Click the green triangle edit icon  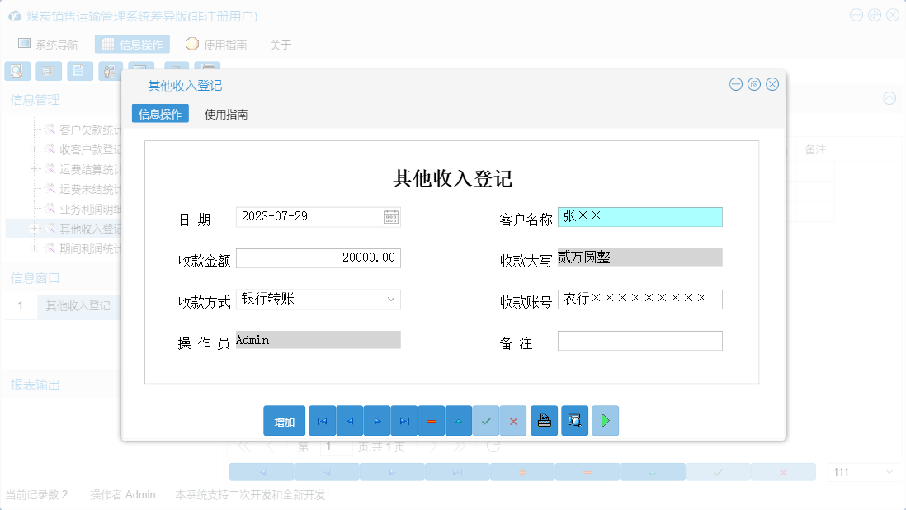tap(459, 420)
